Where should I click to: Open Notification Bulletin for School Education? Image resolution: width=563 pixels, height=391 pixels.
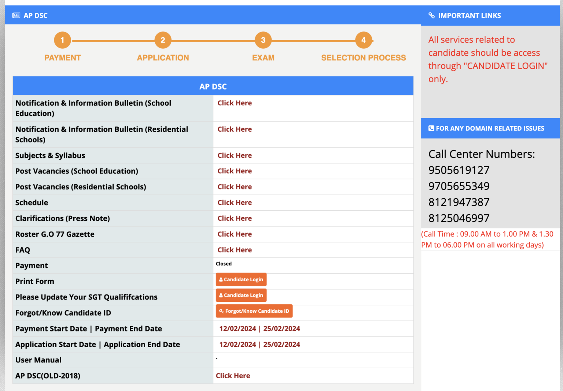[235, 103]
